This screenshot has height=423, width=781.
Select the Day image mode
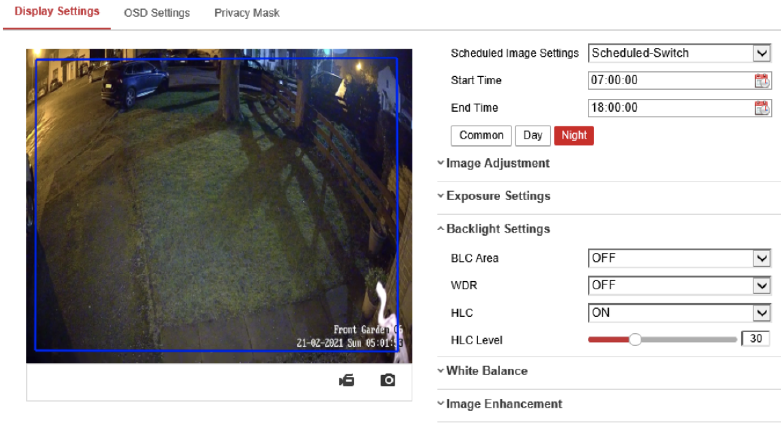[533, 135]
